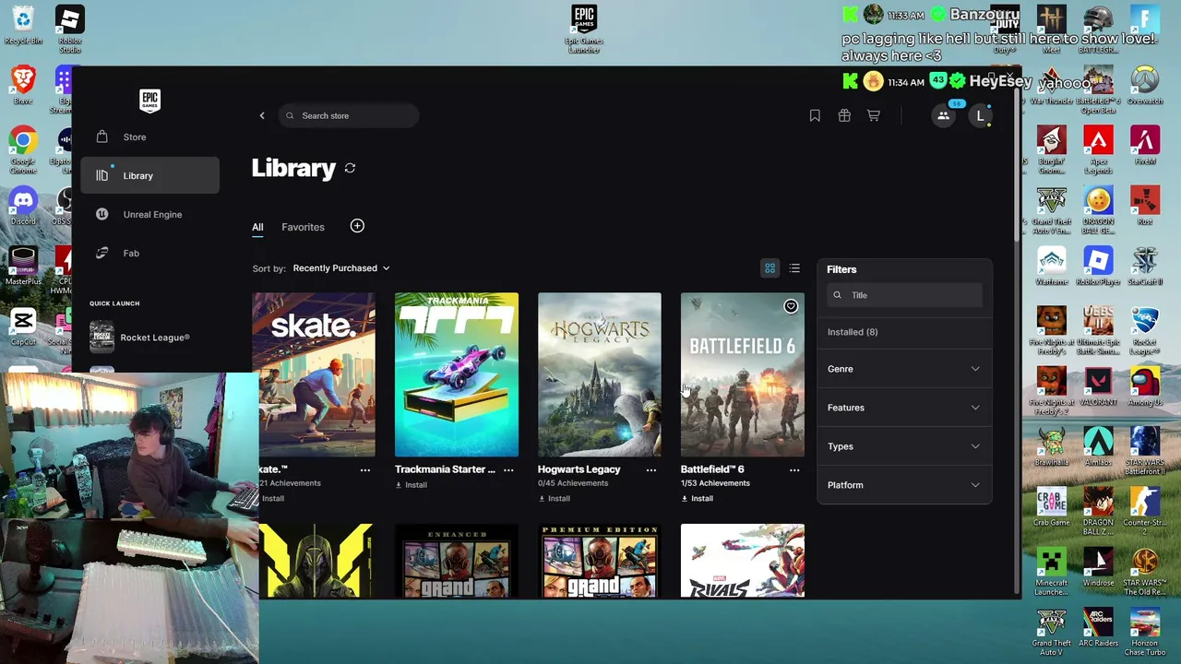Open Epic Games Launcher desktop shortcut
The height and width of the screenshot is (664, 1181).
click(584, 29)
